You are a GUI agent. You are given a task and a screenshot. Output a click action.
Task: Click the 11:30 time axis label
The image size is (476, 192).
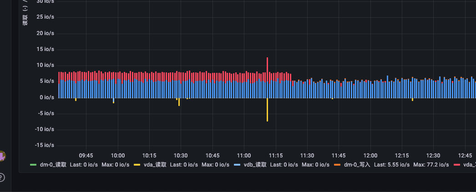307,156
